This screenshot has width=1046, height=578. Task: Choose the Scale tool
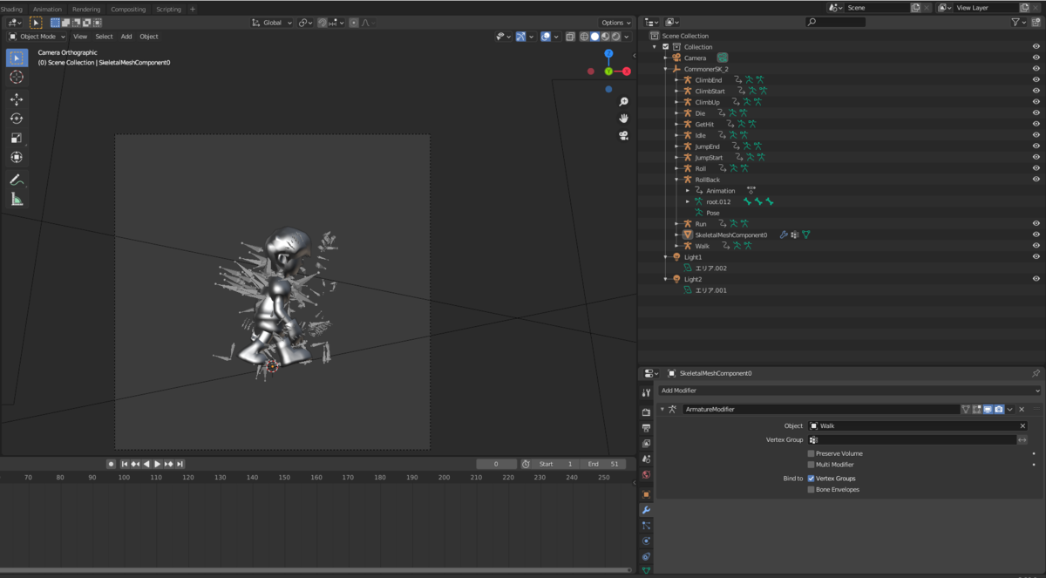[x=17, y=138]
